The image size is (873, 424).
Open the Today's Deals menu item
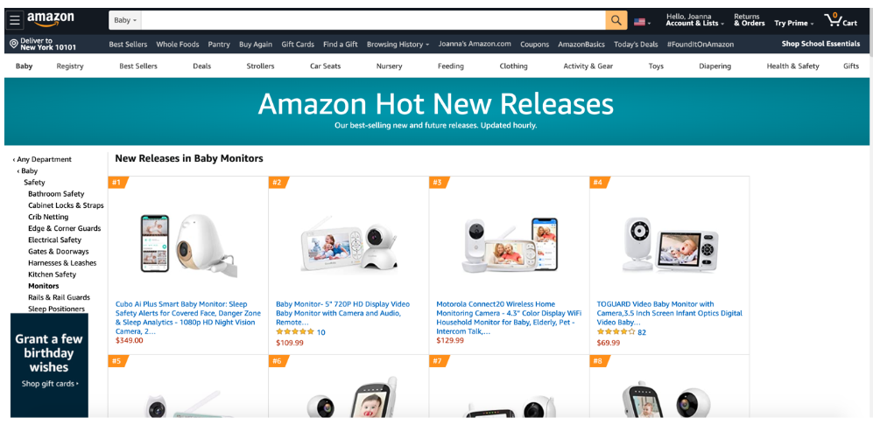coord(636,45)
